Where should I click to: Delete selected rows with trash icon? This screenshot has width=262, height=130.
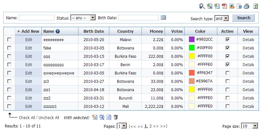tap(116, 117)
